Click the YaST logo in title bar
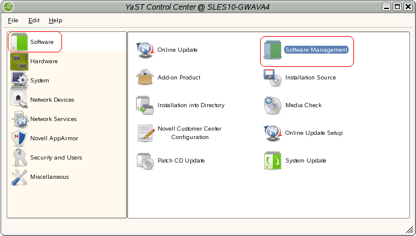The height and width of the screenshot is (236, 416). click(9, 7)
